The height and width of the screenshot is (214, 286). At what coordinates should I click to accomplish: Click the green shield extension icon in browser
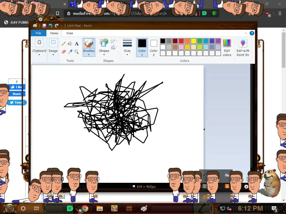pos(214,13)
